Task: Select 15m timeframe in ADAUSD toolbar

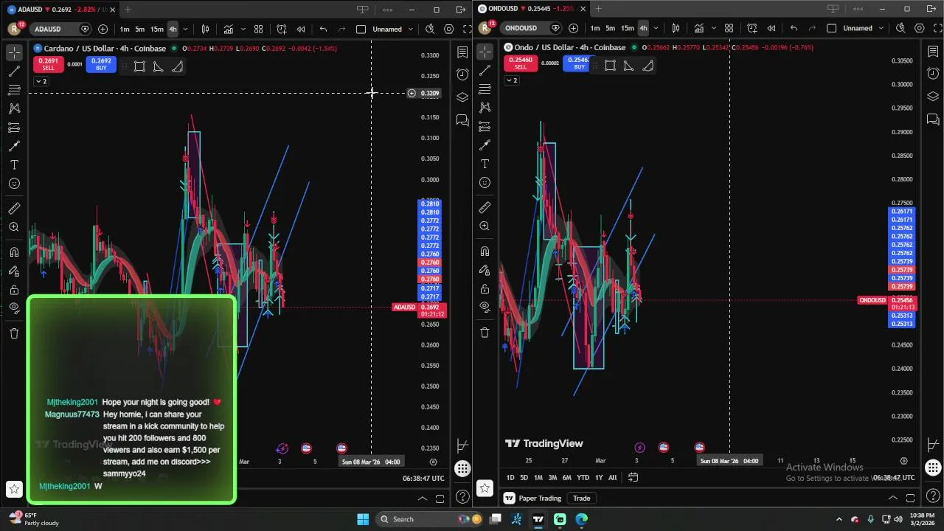Action: [x=157, y=29]
